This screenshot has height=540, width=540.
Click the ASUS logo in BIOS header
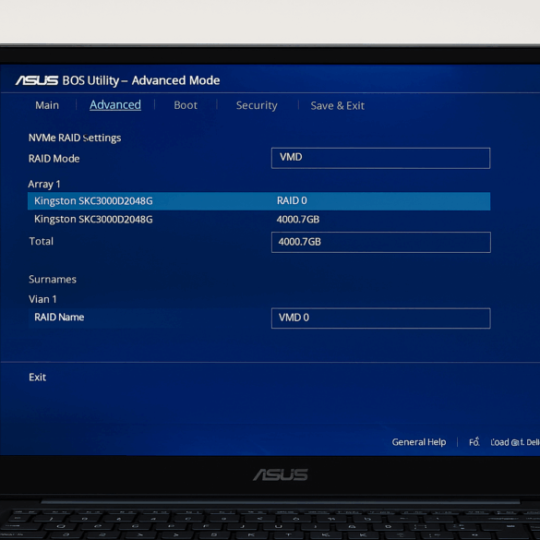[x=37, y=80]
